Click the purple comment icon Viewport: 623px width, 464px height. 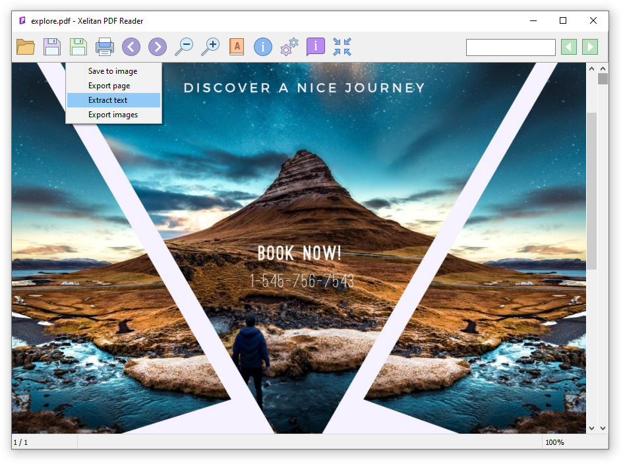pos(315,47)
